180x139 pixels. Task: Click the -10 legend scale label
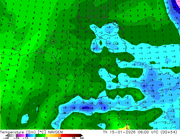click(x=25, y=138)
